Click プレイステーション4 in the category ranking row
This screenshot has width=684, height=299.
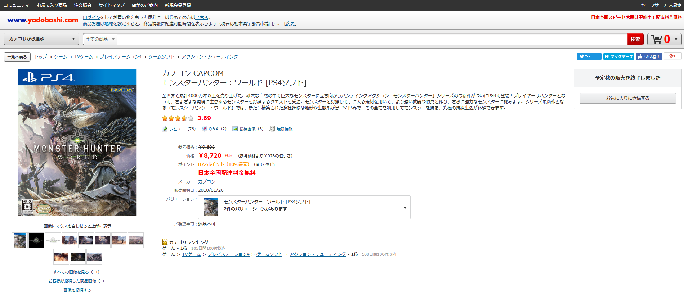(x=229, y=254)
